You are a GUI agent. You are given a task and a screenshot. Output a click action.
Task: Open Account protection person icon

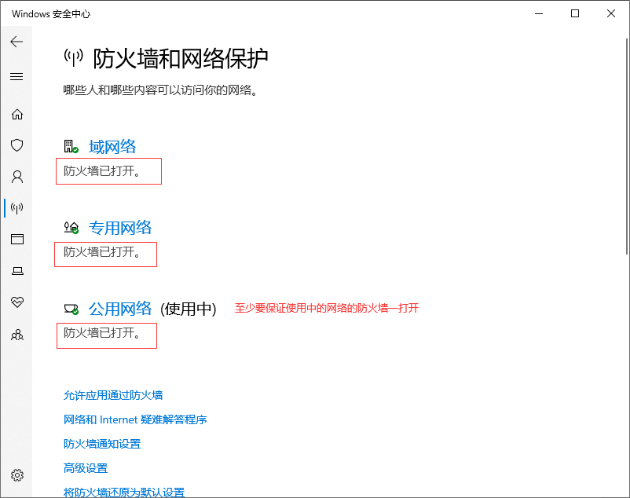16,177
